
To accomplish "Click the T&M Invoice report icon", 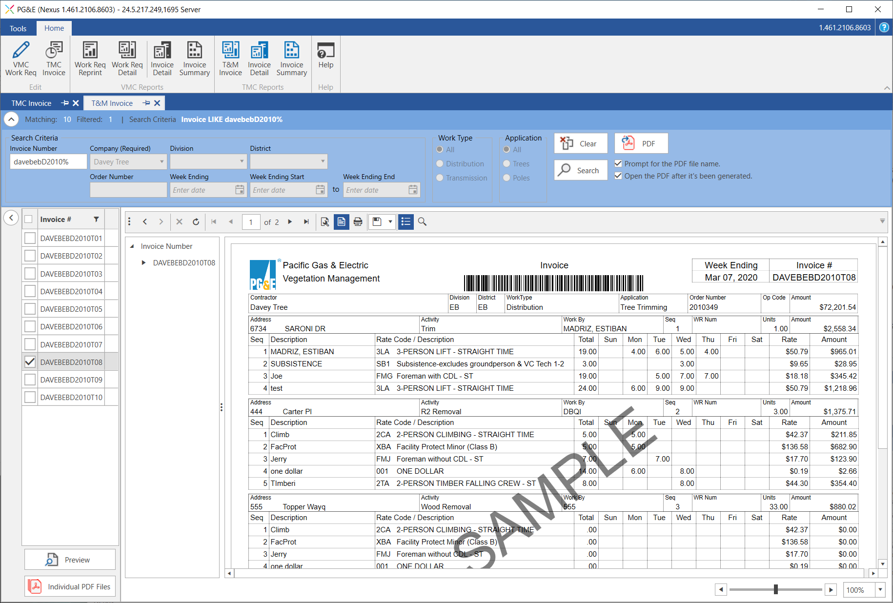I will (230, 58).
